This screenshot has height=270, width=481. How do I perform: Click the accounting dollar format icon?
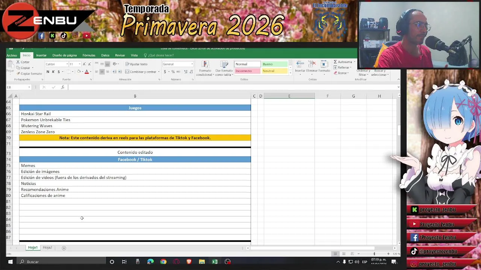(x=165, y=72)
